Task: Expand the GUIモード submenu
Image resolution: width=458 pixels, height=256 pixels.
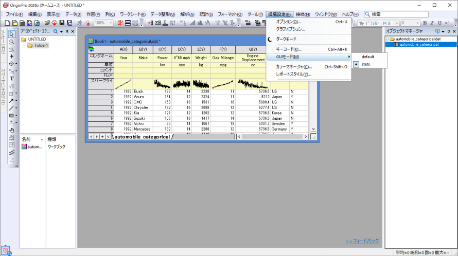Action: tap(308, 57)
